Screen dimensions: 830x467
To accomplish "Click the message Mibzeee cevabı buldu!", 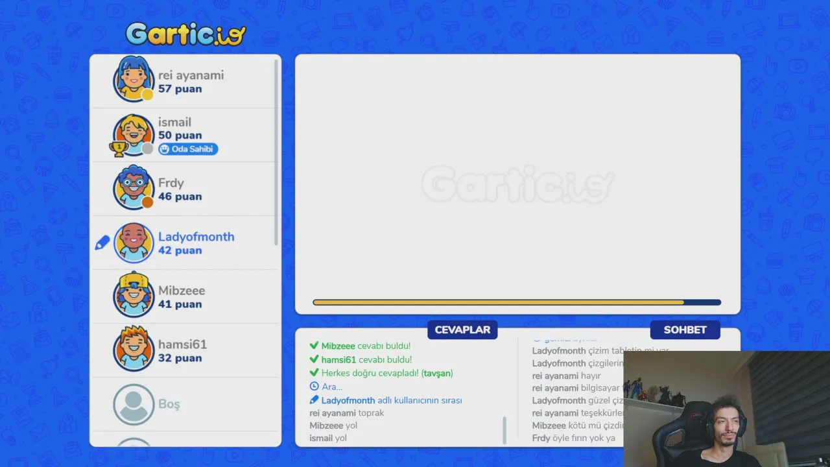I will tap(366, 346).
